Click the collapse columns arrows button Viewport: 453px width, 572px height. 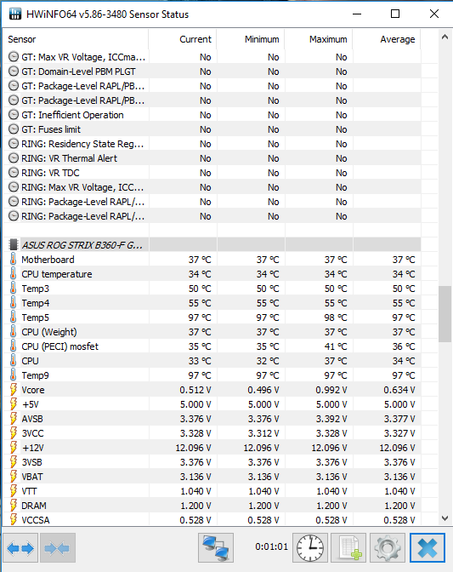point(58,548)
